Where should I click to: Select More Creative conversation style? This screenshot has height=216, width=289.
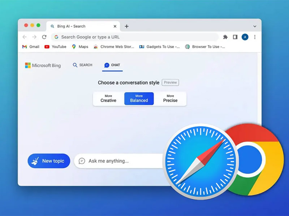tap(108, 99)
